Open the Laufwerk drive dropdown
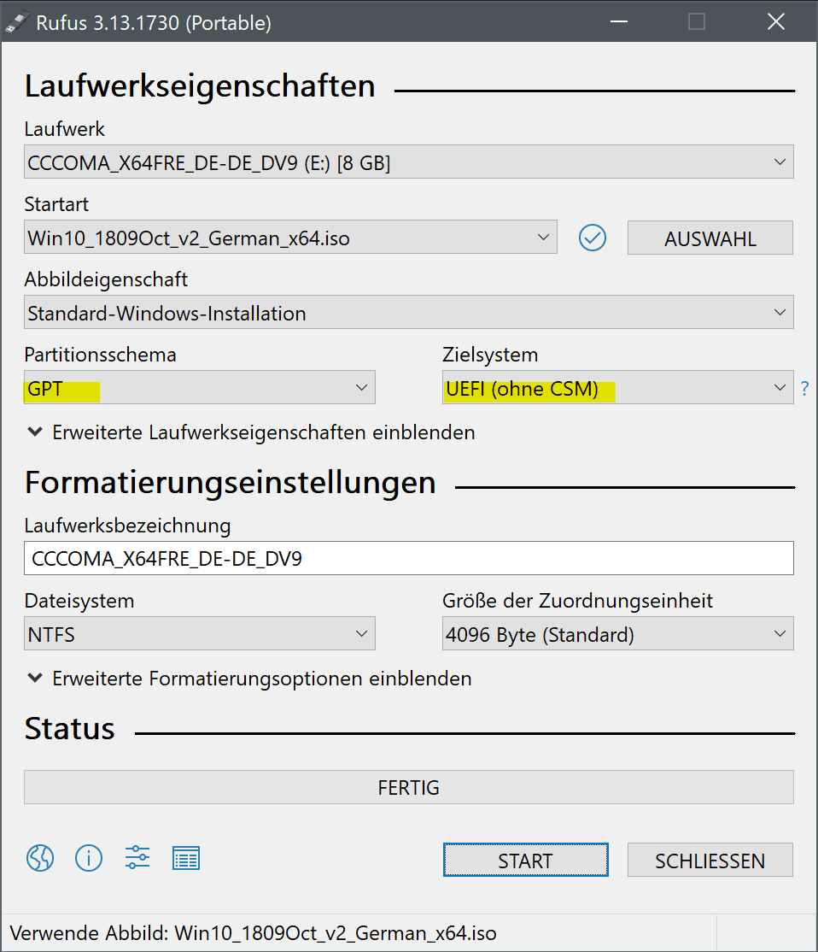 point(408,162)
